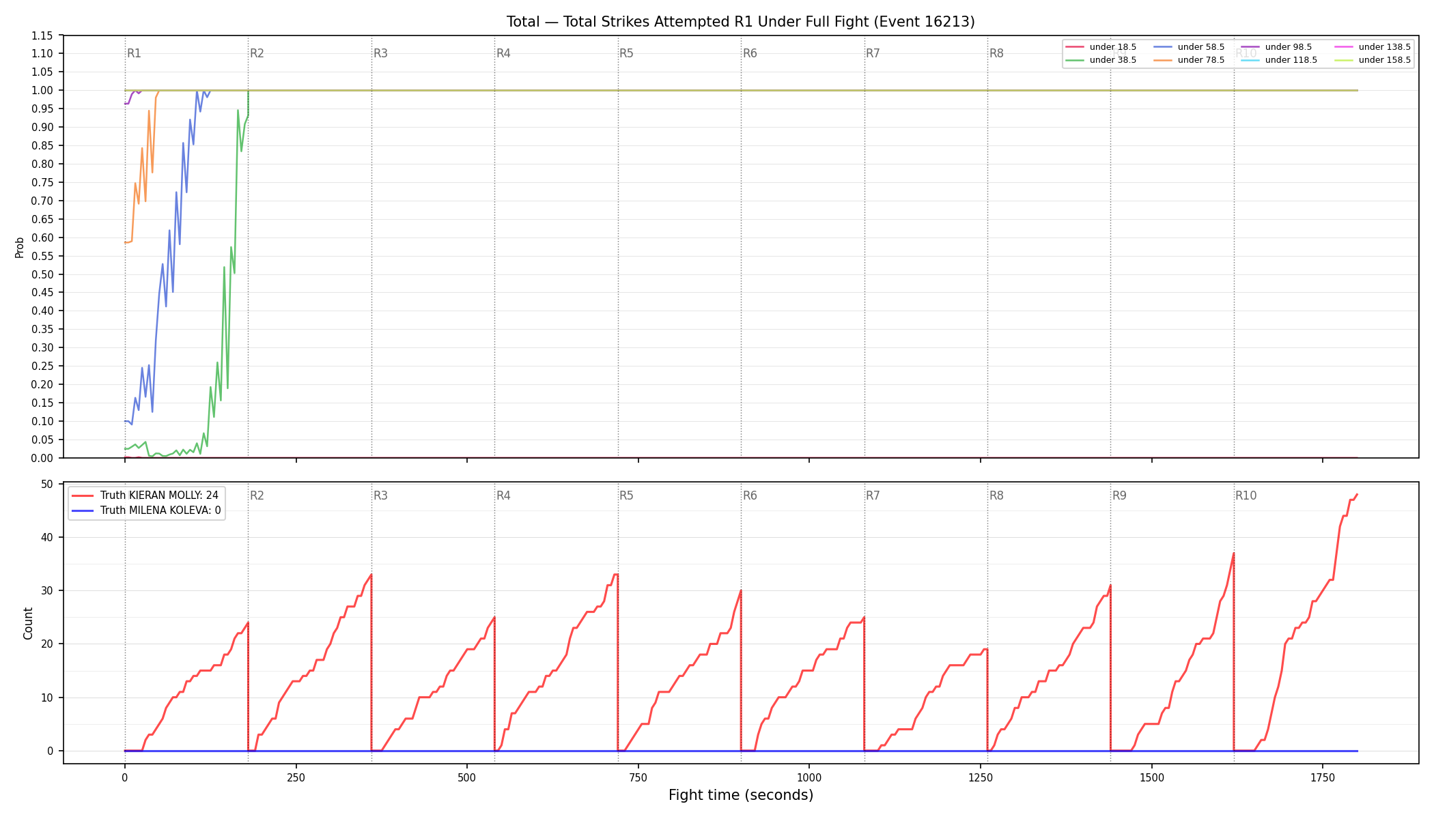Click the R7 round marker in the probability chart

point(873,53)
